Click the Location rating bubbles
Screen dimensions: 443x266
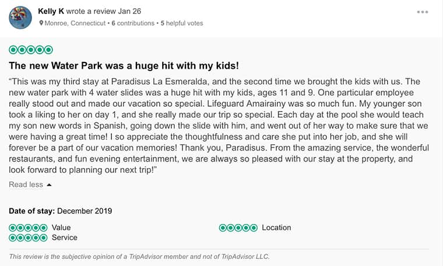point(238,228)
